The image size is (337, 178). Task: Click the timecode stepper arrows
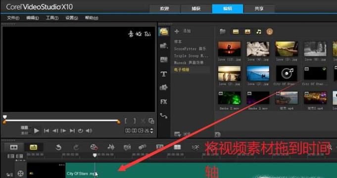(152, 131)
